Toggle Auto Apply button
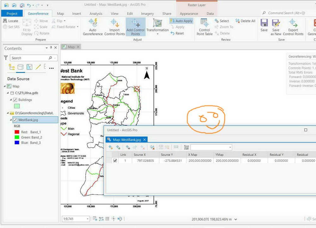 coord(181,21)
